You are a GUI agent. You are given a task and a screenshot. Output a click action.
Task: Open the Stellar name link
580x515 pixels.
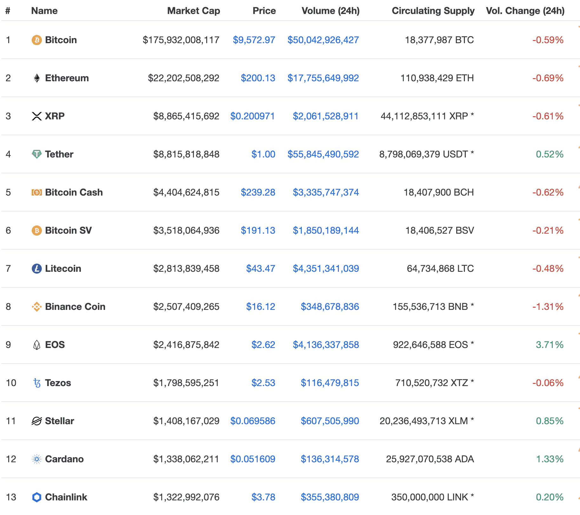[x=60, y=421]
